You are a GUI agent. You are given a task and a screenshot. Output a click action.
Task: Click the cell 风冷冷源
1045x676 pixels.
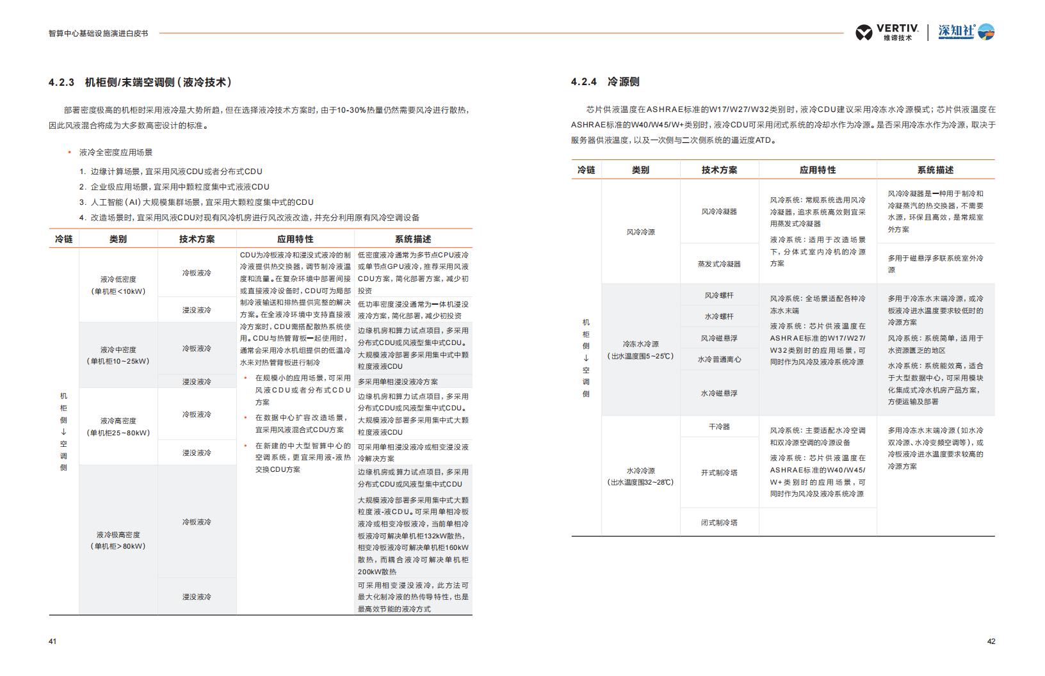[640, 232]
